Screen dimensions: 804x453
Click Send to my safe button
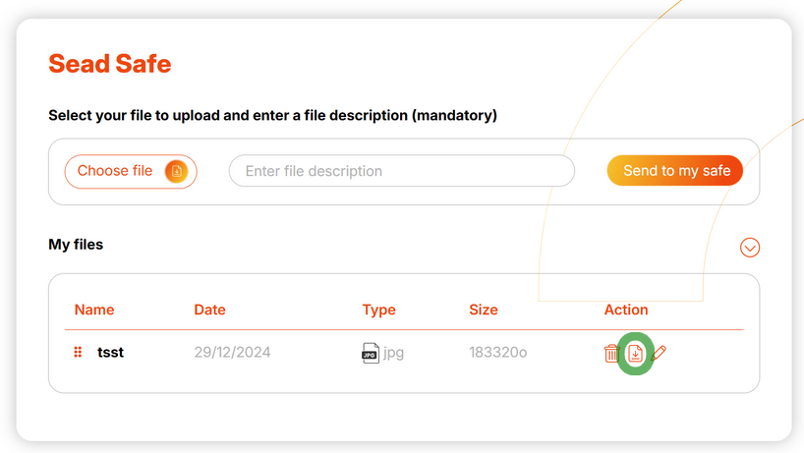[x=675, y=171]
